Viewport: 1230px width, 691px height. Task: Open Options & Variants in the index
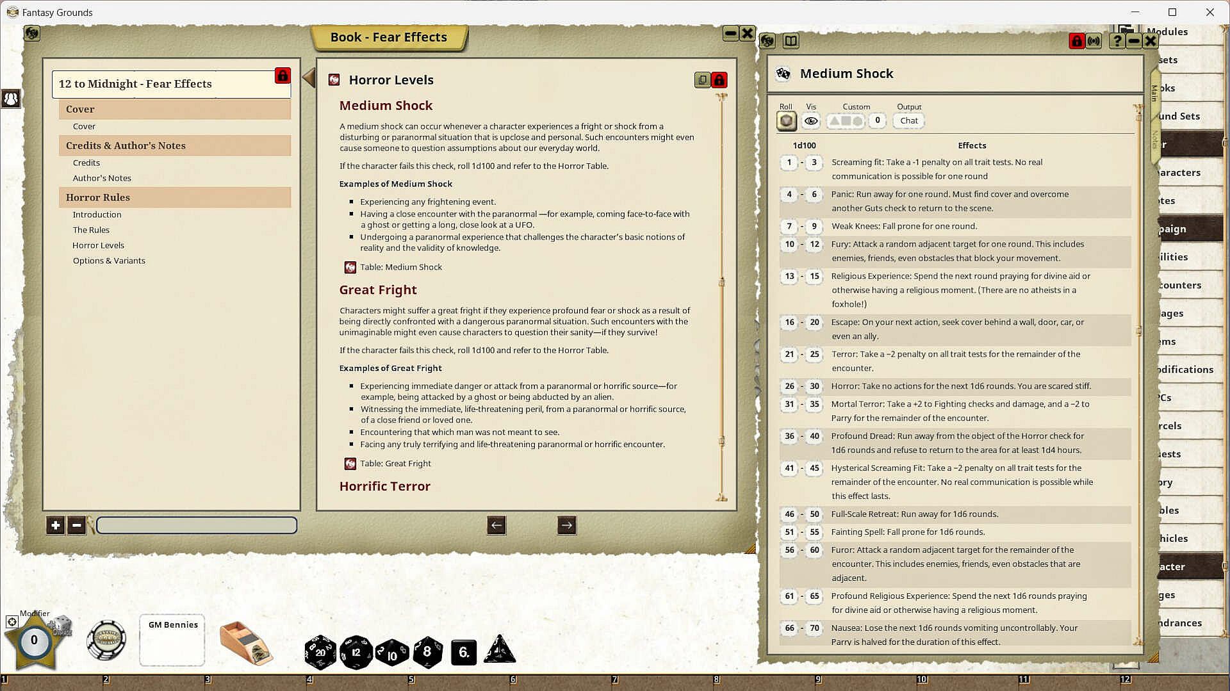tap(109, 261)
